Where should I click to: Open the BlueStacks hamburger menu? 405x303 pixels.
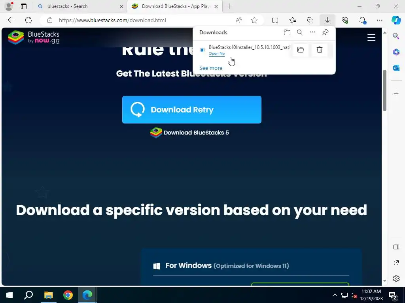coord(371,37)
